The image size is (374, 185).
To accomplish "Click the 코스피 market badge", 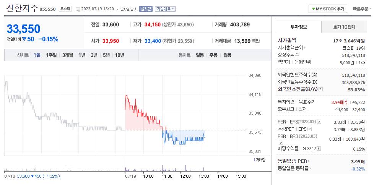I will coord(65,9).
